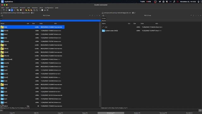Screen dimensions: 202x114
Task: Click the tree-shaped flat view toolbar icon
Action: (18, 10)
